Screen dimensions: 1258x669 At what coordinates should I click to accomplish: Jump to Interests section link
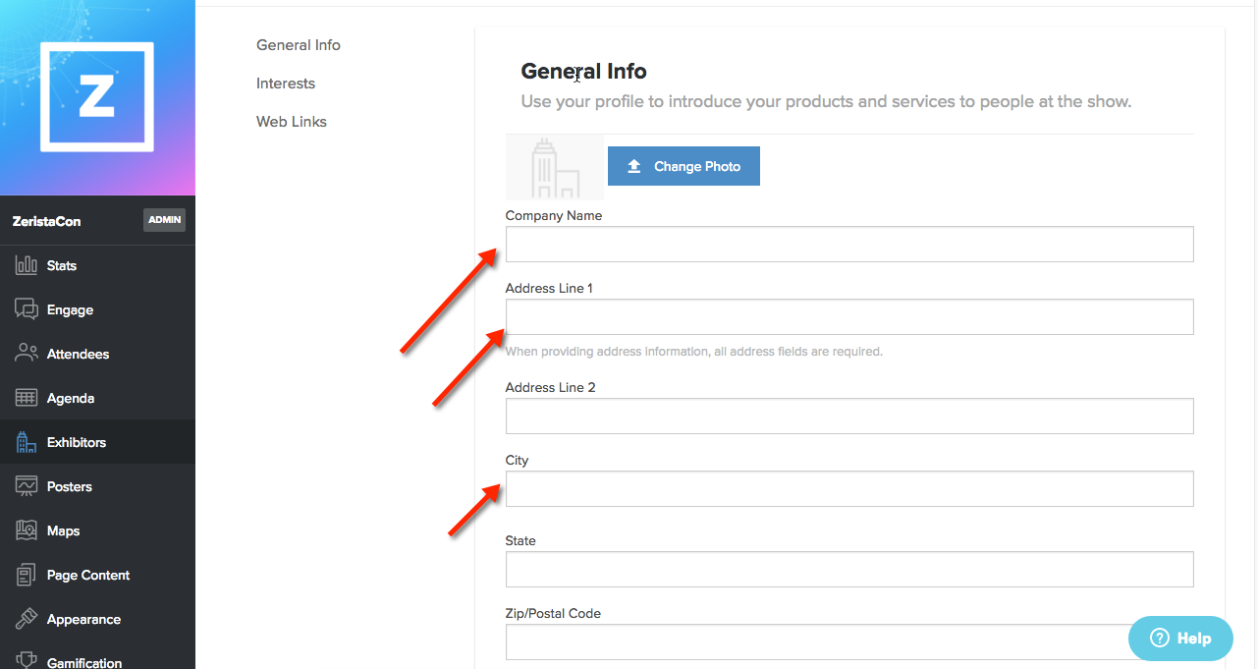tap(286, 84)
